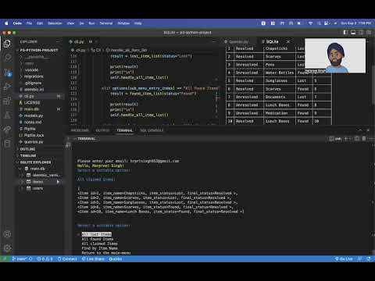Open the Explorer view in the activity bar
375x281 pixels.
point(7,43)
